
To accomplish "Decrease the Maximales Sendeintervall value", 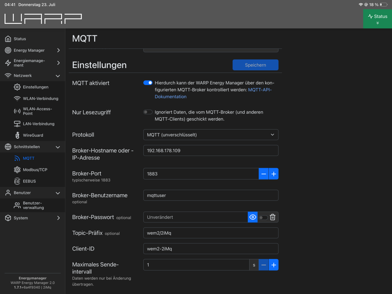I will pyautogui.click(x=264, y=265).
